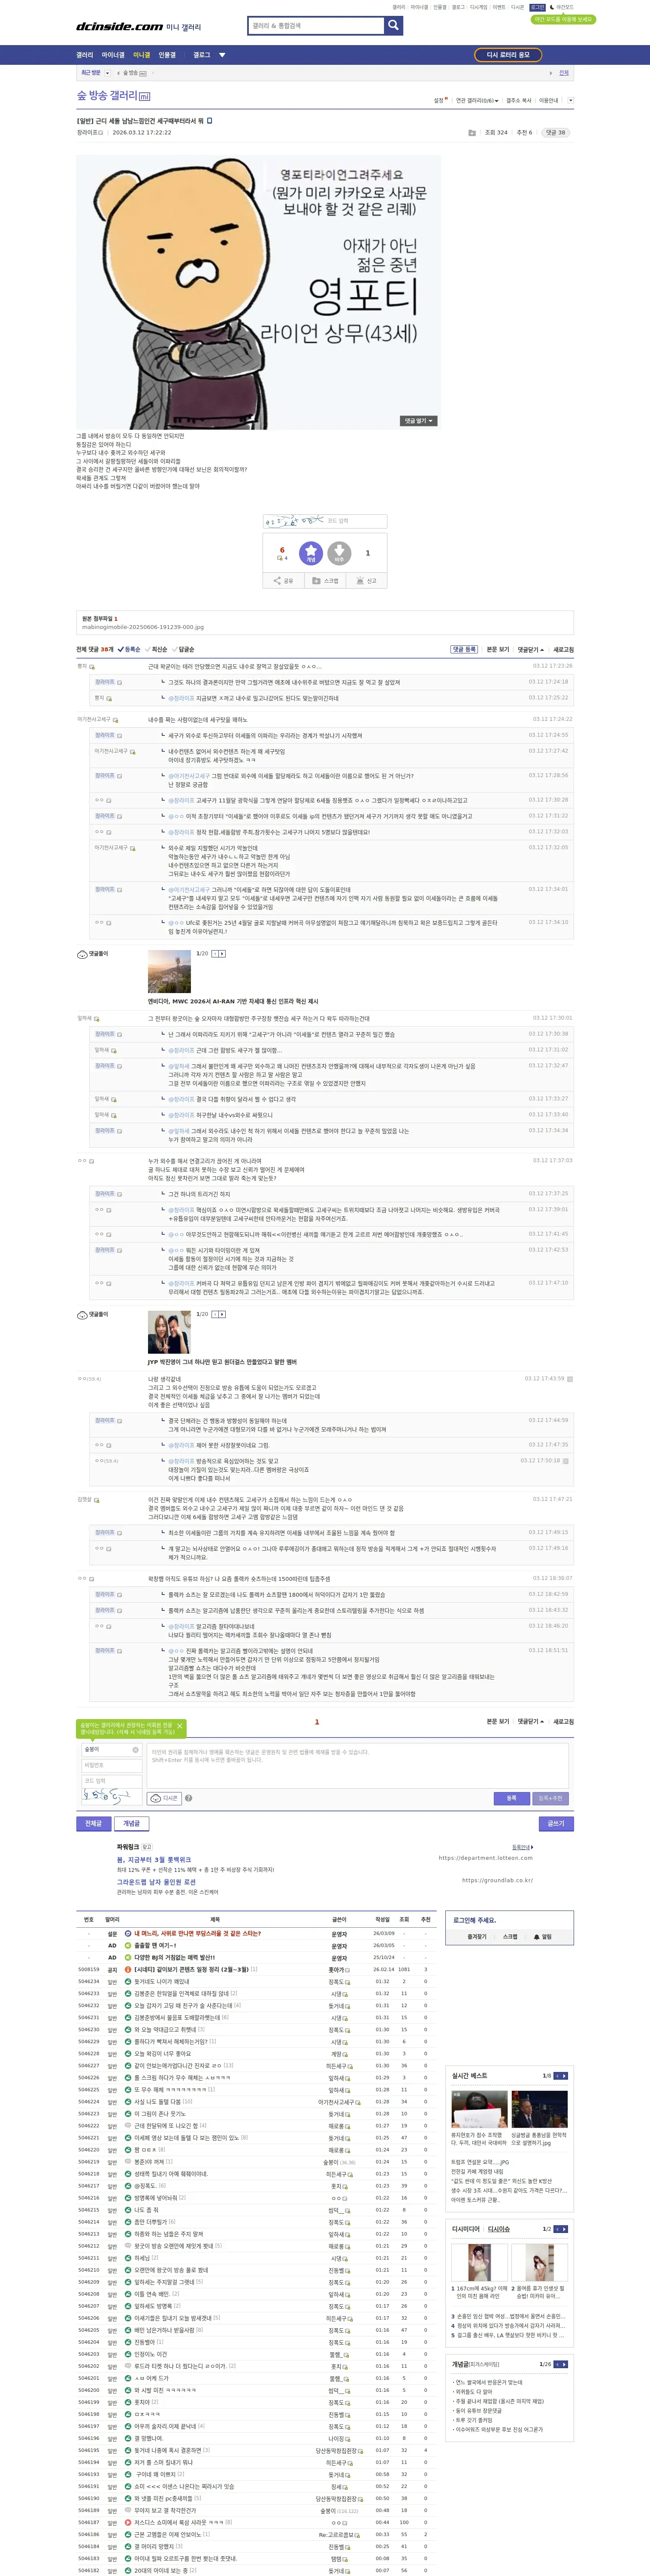Image resolution: width=650 pixels, height=2576 pixels.
Task: Click the 로그인 button in top bar
Action: 537,7
